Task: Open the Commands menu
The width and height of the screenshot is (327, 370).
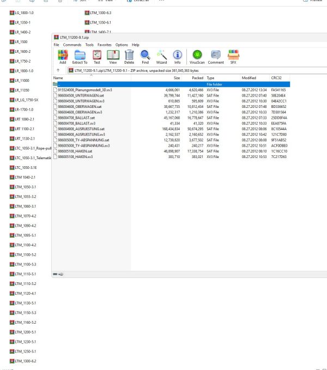Action: pos(72,45)
